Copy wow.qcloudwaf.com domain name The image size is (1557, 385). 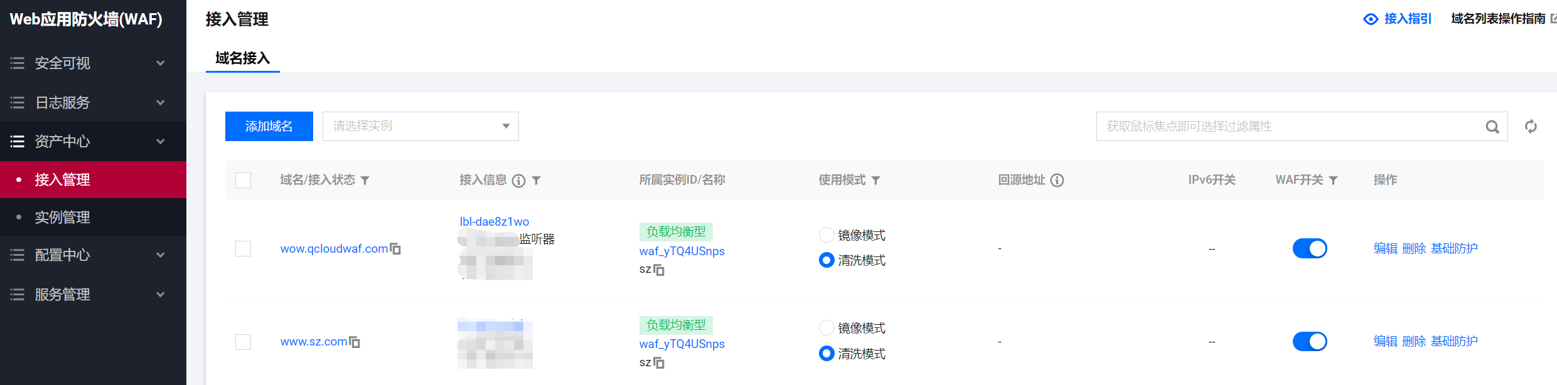pyautogui.click(x=395, y=249)
